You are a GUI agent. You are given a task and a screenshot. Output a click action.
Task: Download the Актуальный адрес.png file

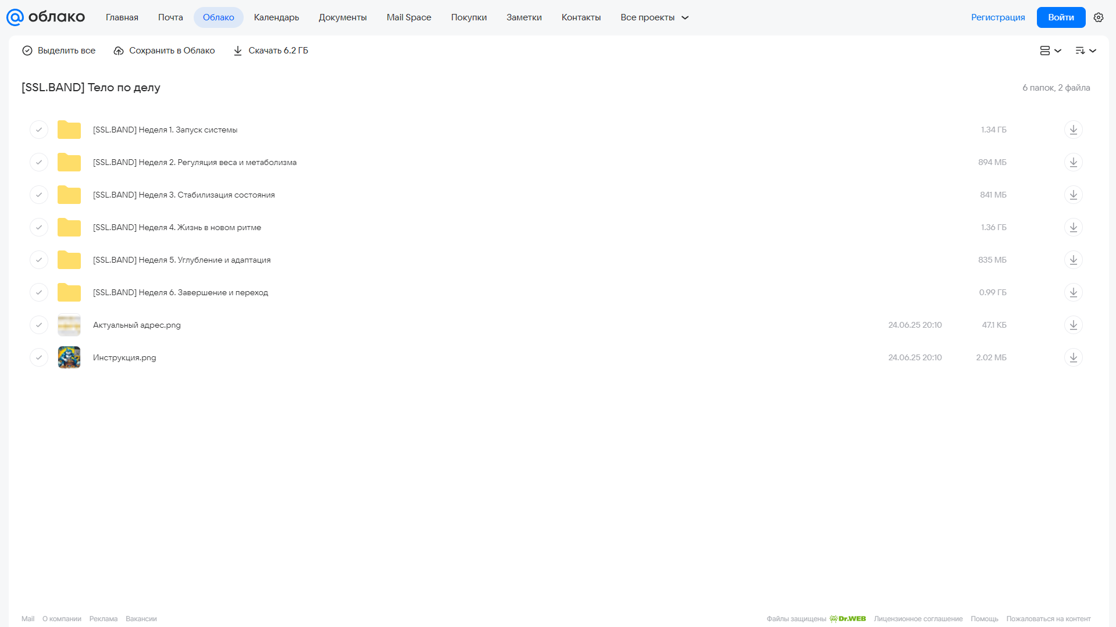coord(1073,325)
